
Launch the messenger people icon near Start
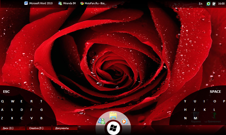[102, 121]
